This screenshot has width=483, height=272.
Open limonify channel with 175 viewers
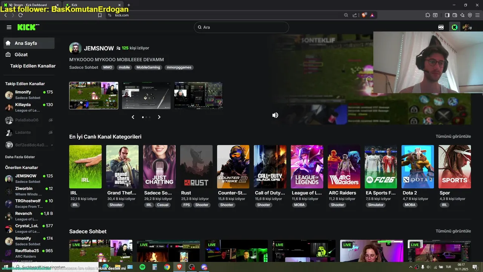(29, 94)
